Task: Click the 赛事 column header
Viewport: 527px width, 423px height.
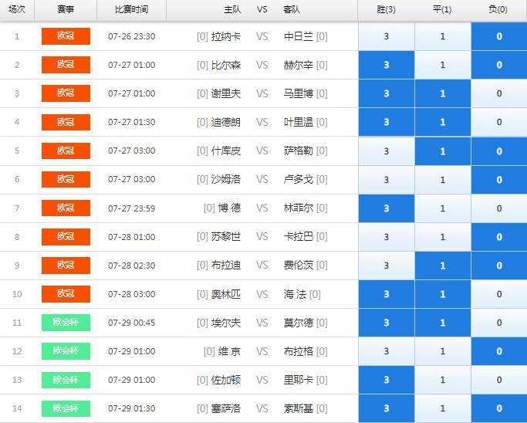Action: tap(66, 9)
